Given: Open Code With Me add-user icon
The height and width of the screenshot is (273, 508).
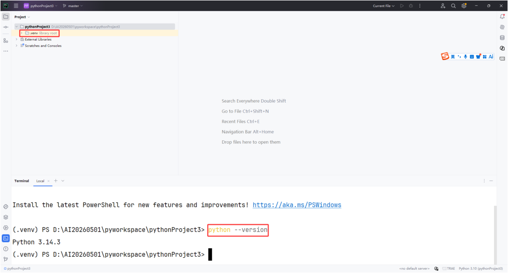Looking at the screenshot, I should 443,6.
